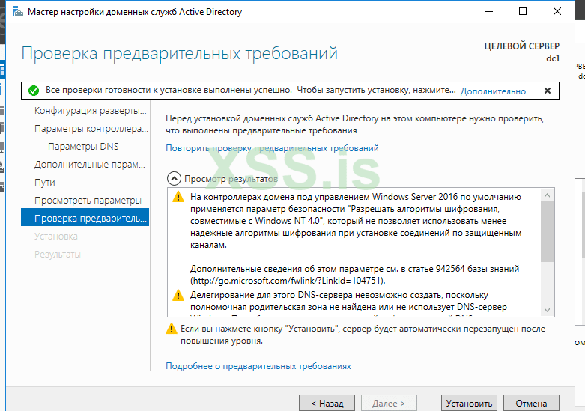This screenshot has width=585, height=411.
Task: Select Конфигурация развертывания step
Action: click(91, 110)
